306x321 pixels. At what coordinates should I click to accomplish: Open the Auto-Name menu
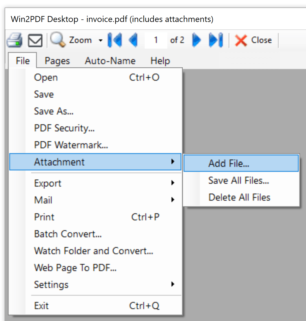(x=110, y=61)
